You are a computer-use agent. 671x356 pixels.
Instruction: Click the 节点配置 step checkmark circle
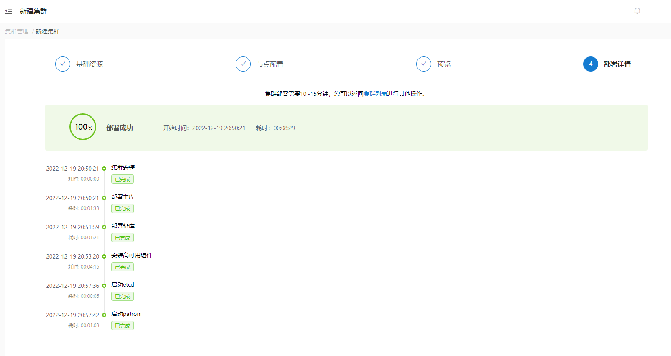[243, 64]
